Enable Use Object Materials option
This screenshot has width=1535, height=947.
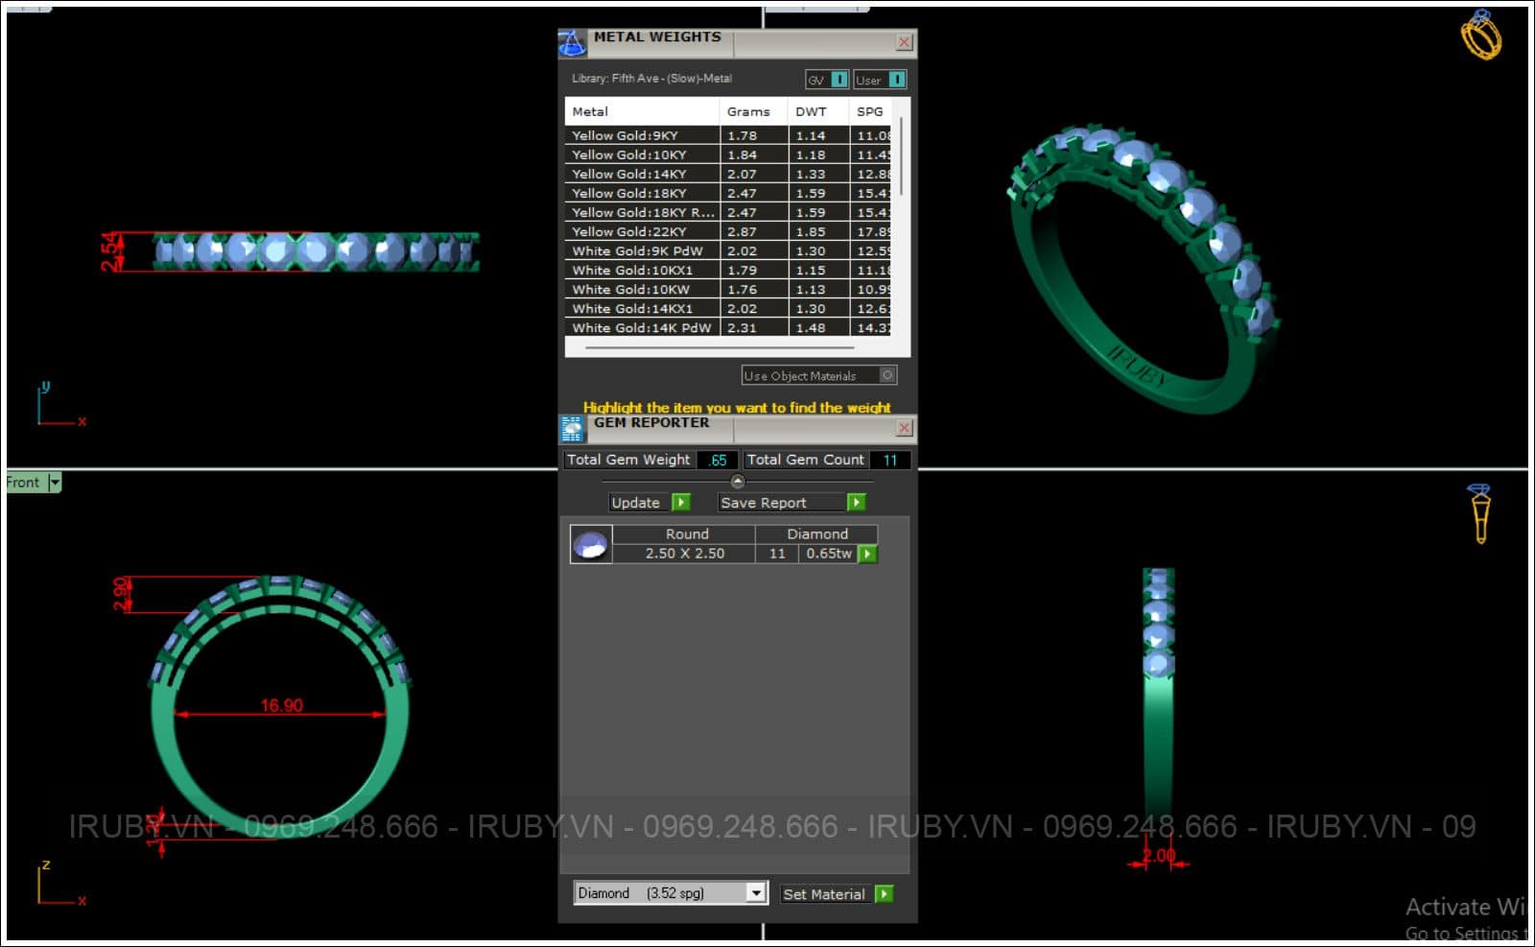point(887,375)
